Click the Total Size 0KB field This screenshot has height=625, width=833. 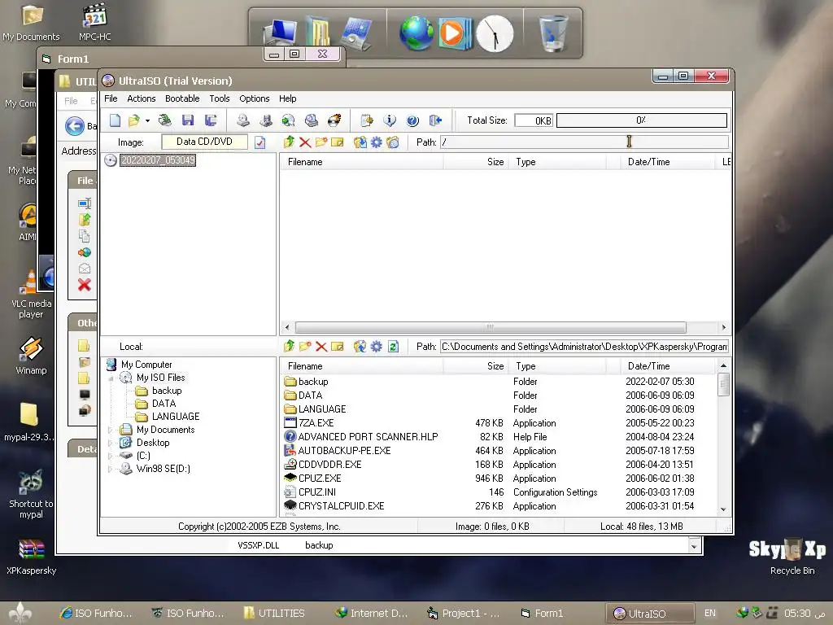534,120
